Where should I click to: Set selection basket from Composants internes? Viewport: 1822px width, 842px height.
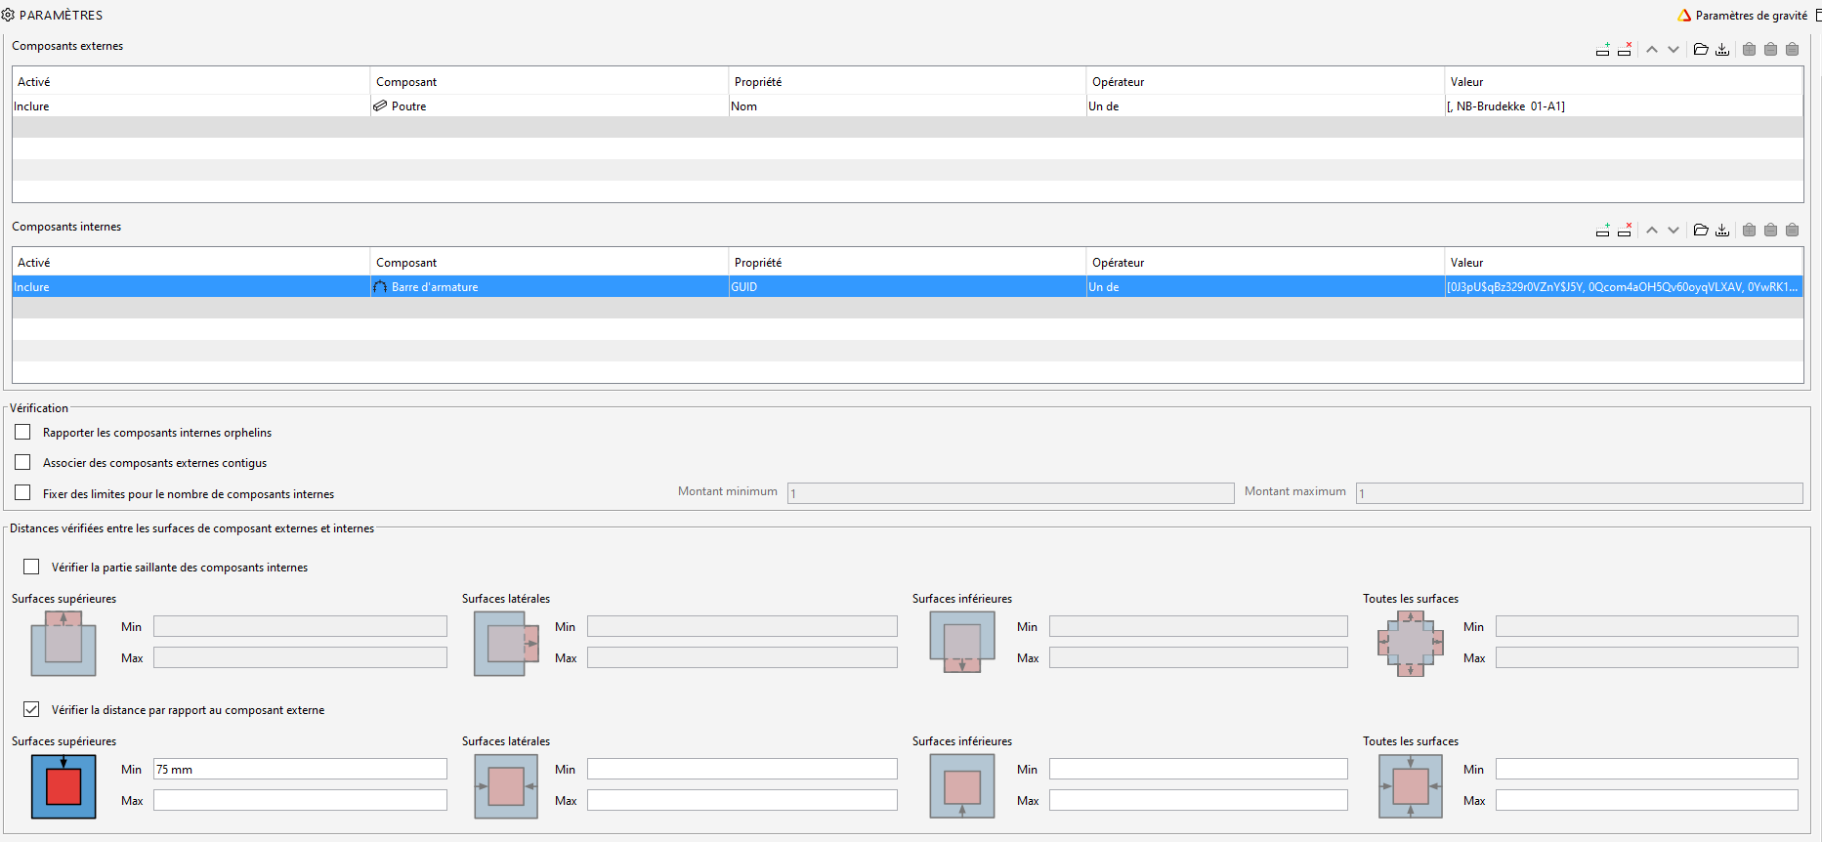[1792, 230]
